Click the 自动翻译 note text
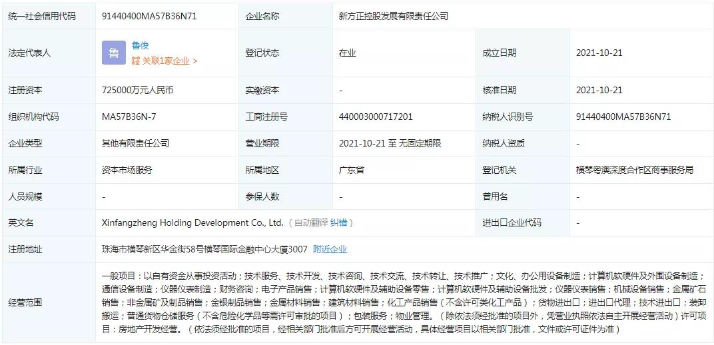714x345 pixels. point(311,223)
